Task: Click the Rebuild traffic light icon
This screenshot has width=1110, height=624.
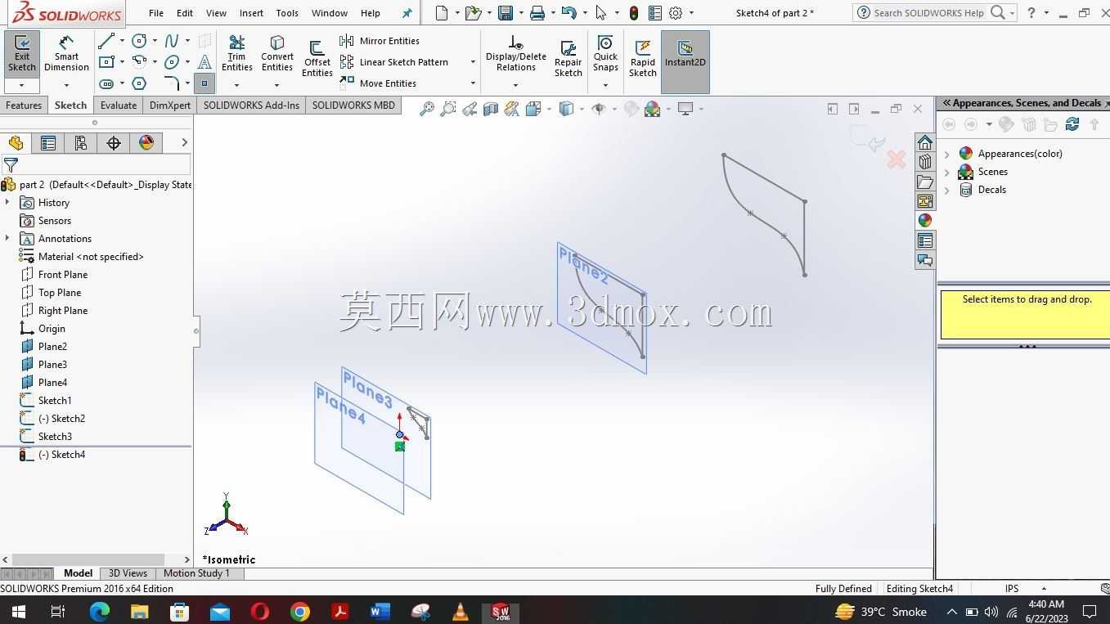Action: click(634, 13)
